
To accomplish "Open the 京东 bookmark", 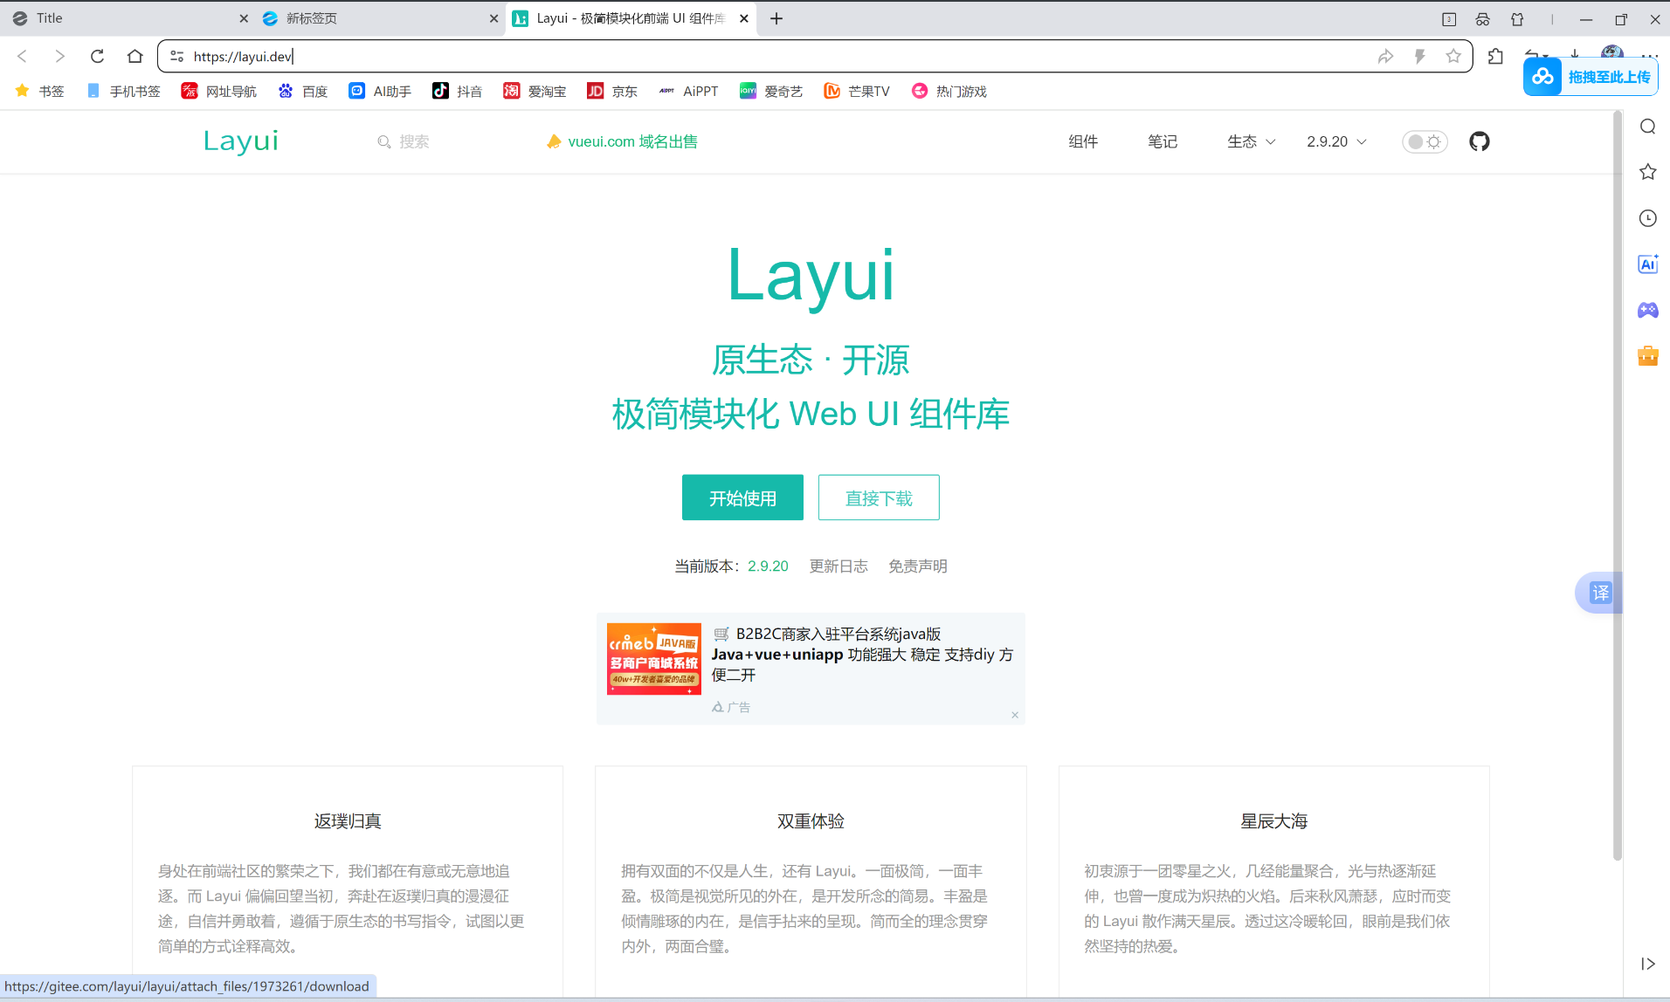I will pos(612,91).
